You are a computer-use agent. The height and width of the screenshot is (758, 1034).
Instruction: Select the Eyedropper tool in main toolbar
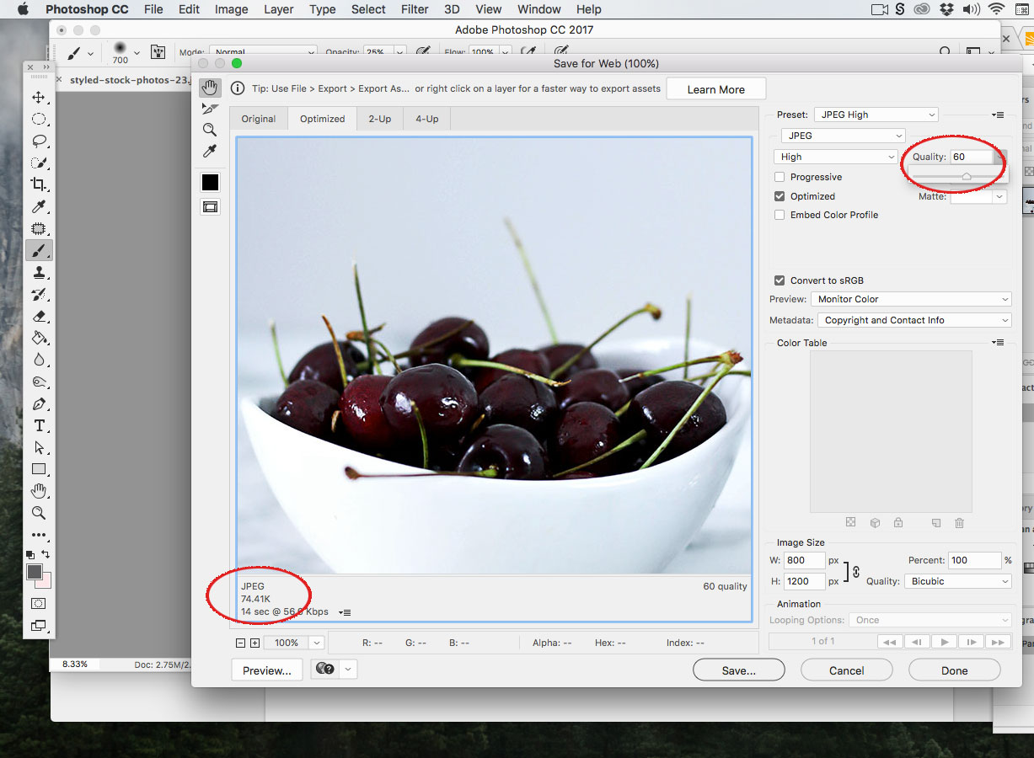39,206
